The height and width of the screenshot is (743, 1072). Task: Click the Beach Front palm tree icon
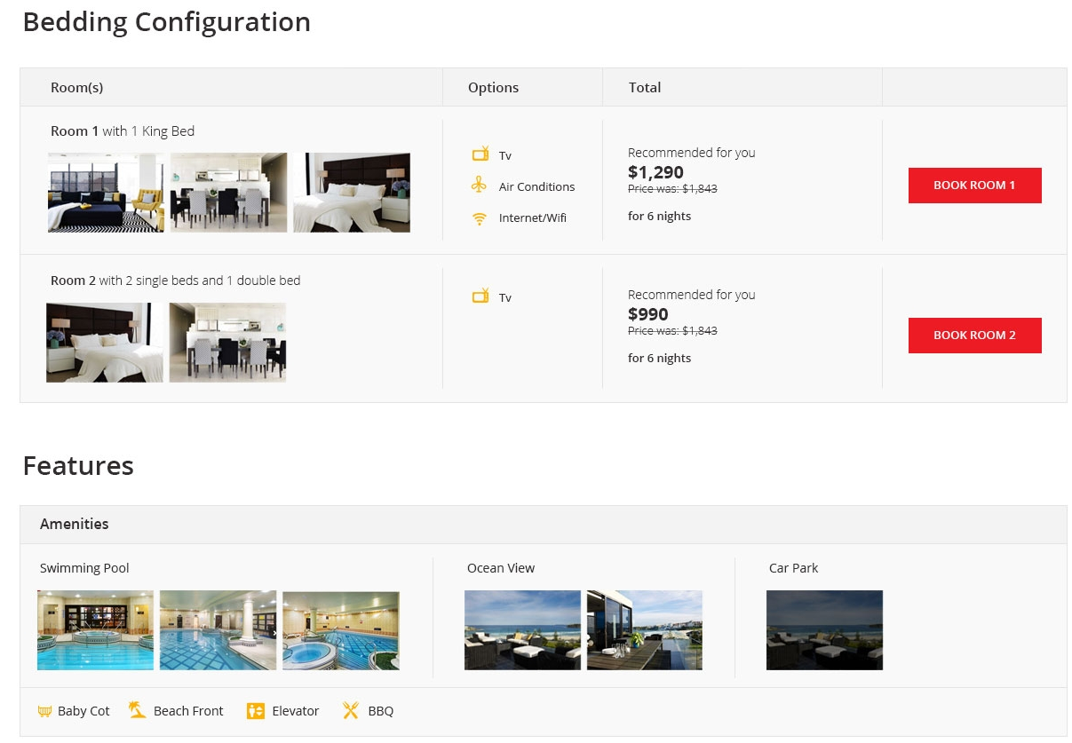(x=137, y=709)
